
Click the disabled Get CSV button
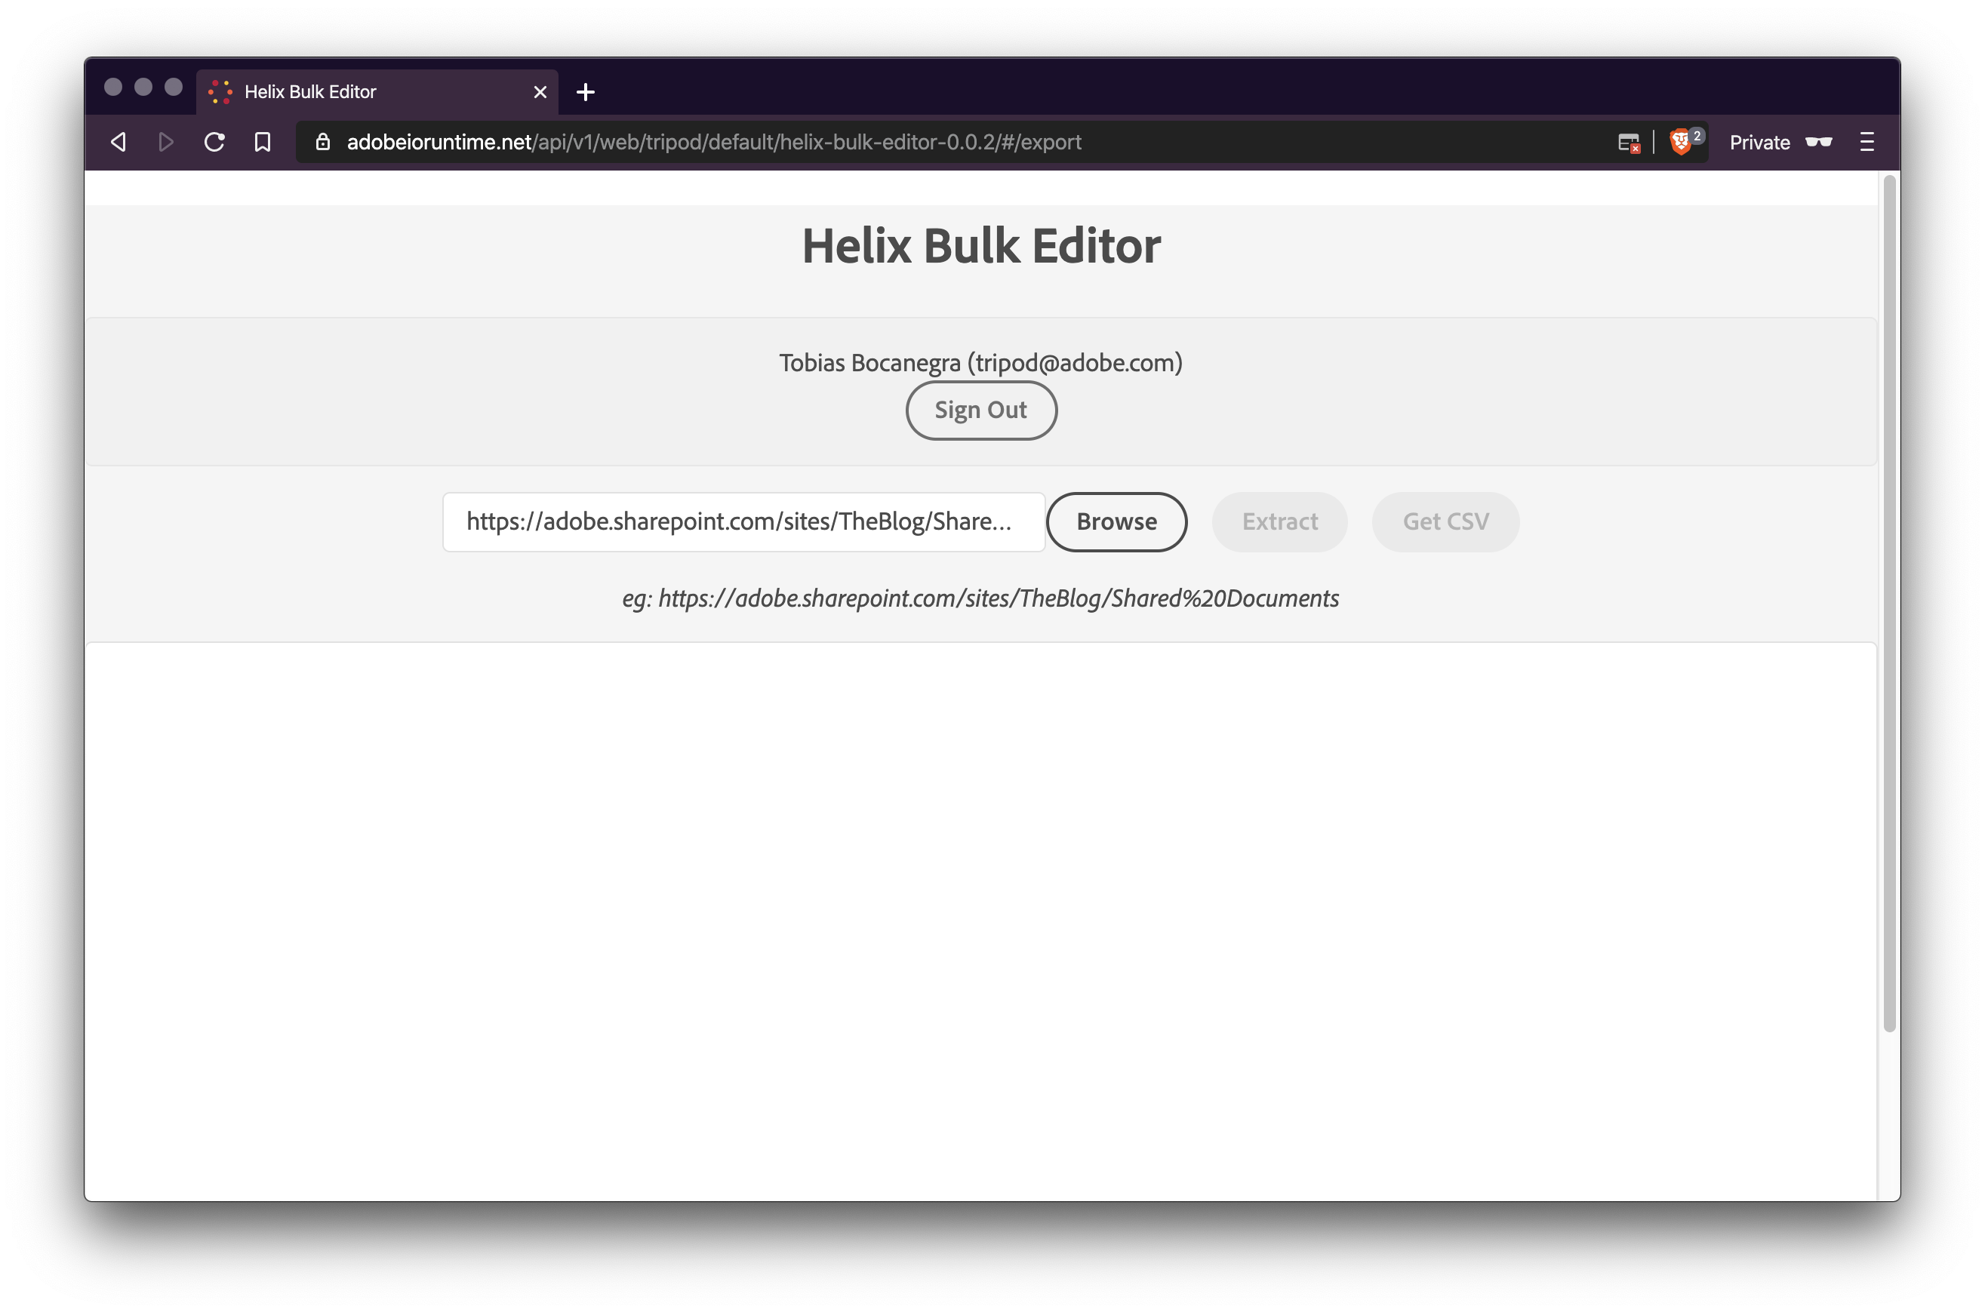point(1445,521)
